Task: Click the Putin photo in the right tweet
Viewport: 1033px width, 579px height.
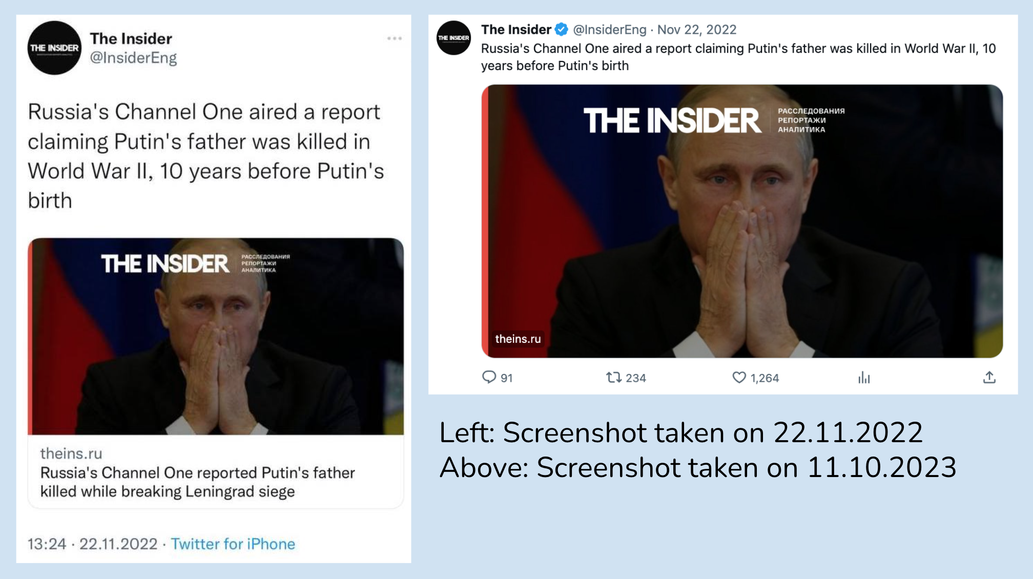Action: coord(742,220)
